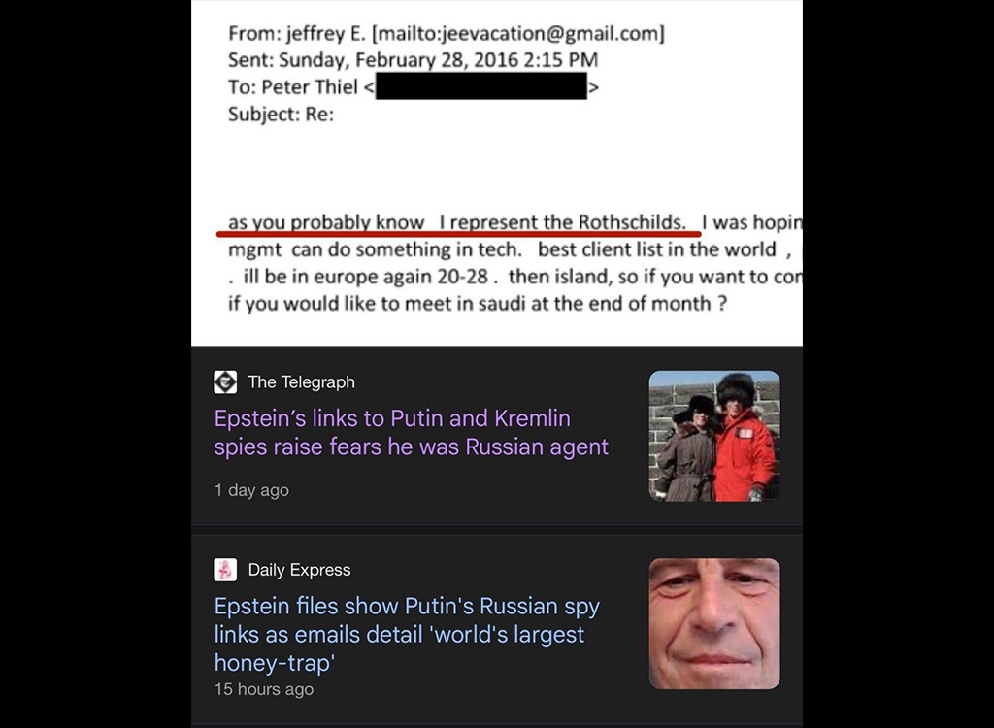This screenshot has width=994, height=728.
Task: Click The Telegraph publisher logo icon
Action: click(225, 382)
